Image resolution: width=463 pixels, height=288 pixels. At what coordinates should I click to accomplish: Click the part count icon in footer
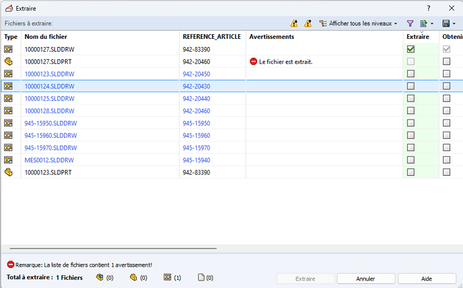134,277
